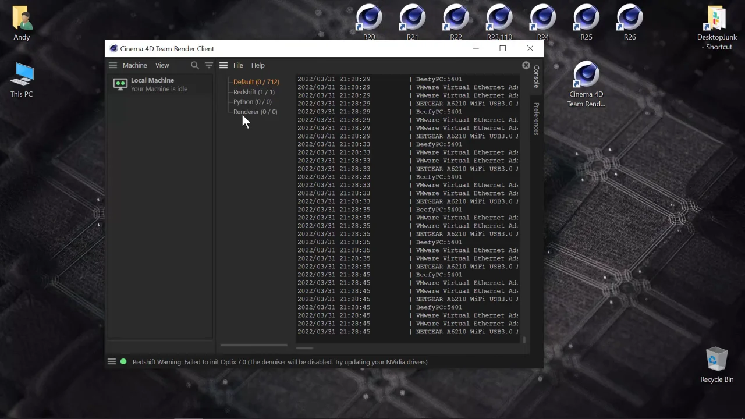
Task: Select the Local Machine monitor icon
Action: (120, 84)
